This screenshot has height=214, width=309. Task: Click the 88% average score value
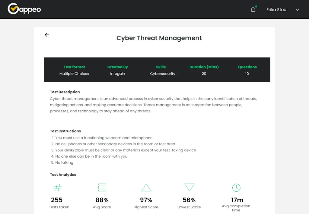[102, 200]
